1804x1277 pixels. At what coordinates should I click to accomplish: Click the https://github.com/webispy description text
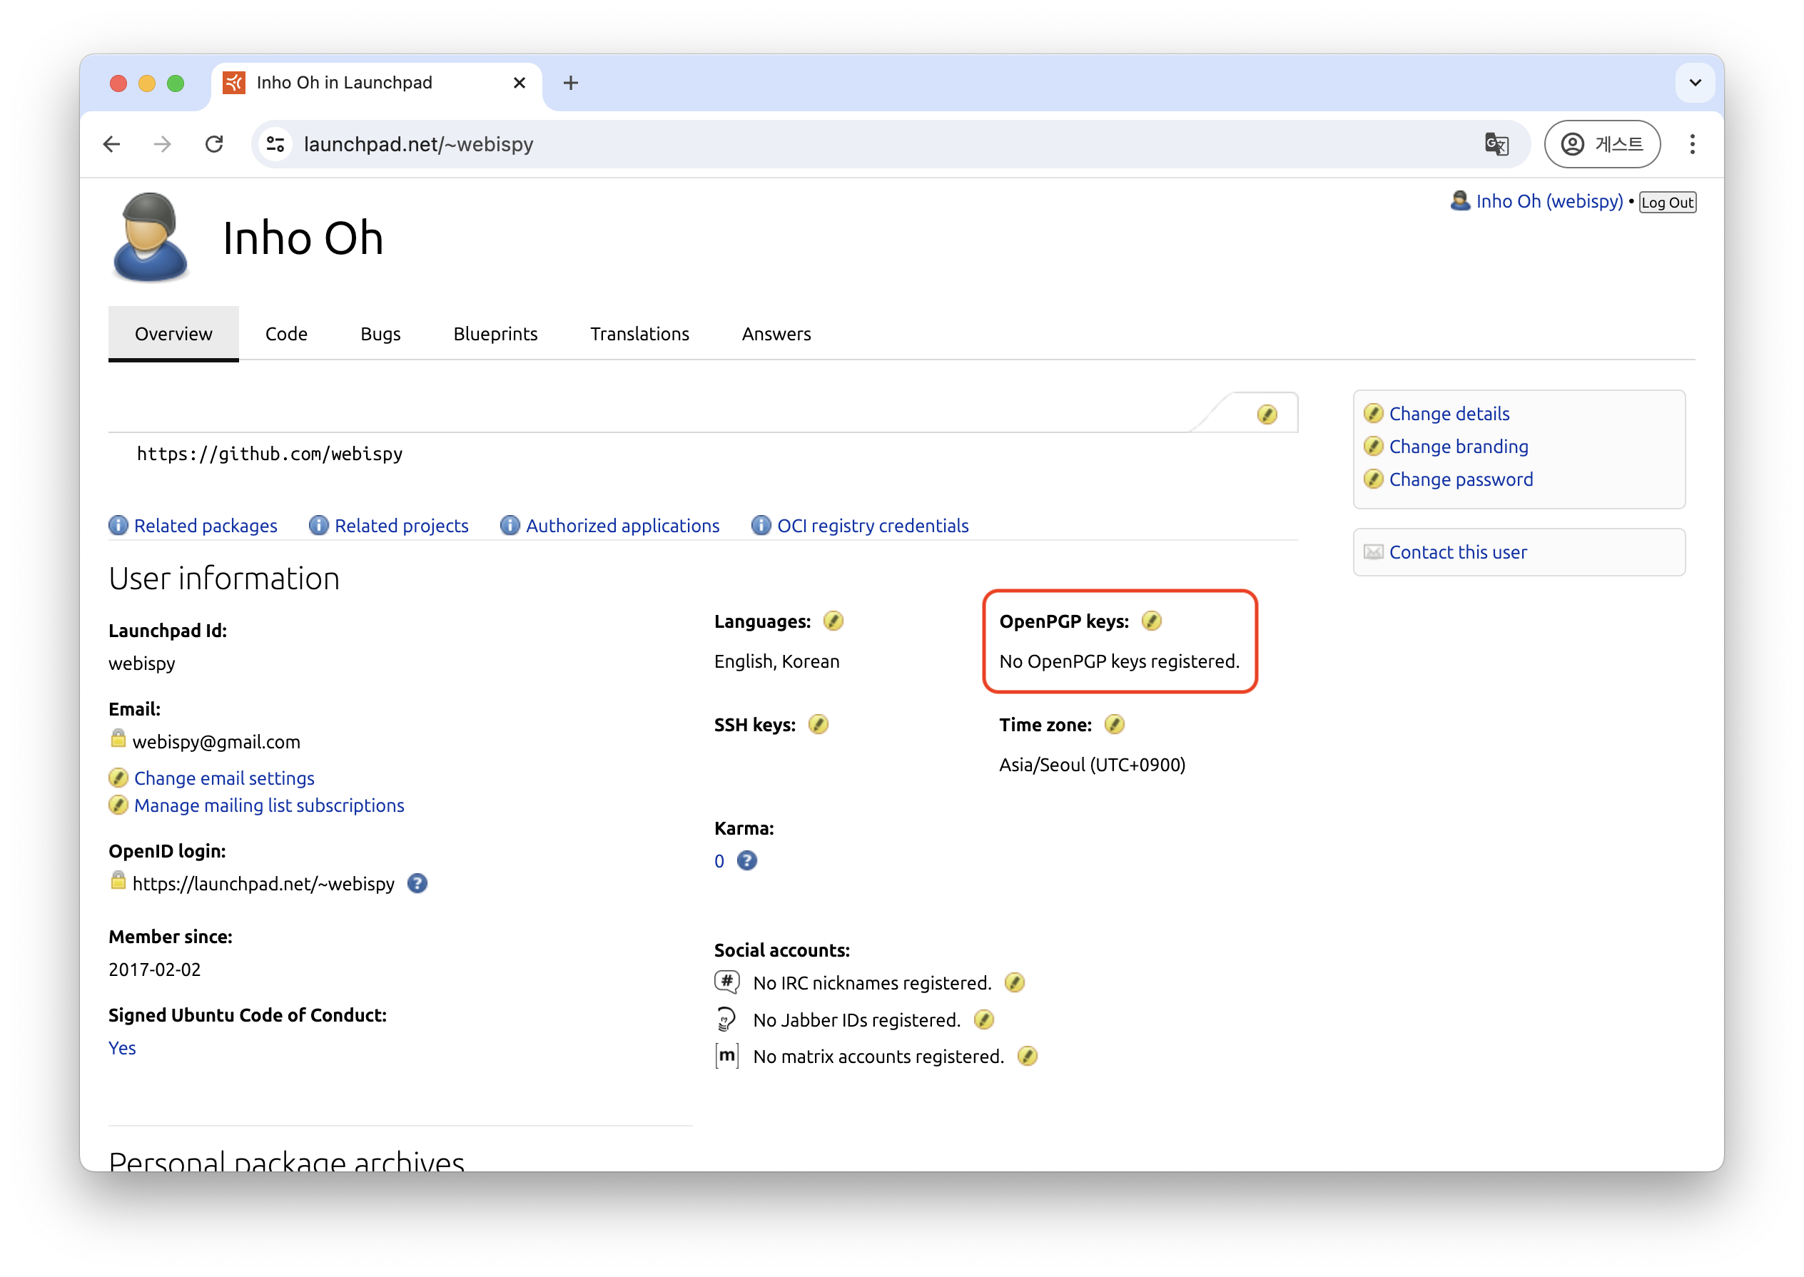pos(269,454)
